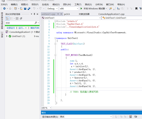Click the 播放列表 link in Test Explorer
Image resolution: width=142 pixels, height=119 pixels.
coord(35,28)
